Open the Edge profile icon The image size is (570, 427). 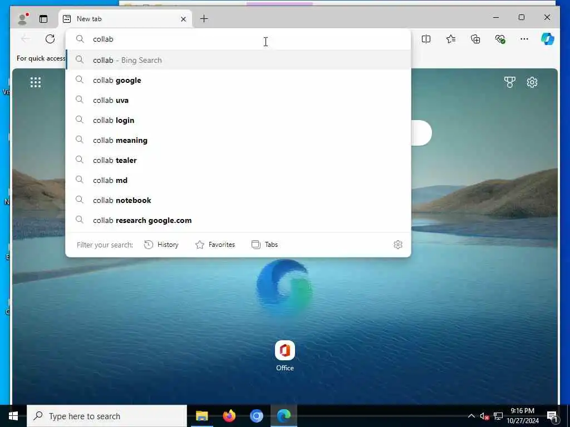point(22,19)
